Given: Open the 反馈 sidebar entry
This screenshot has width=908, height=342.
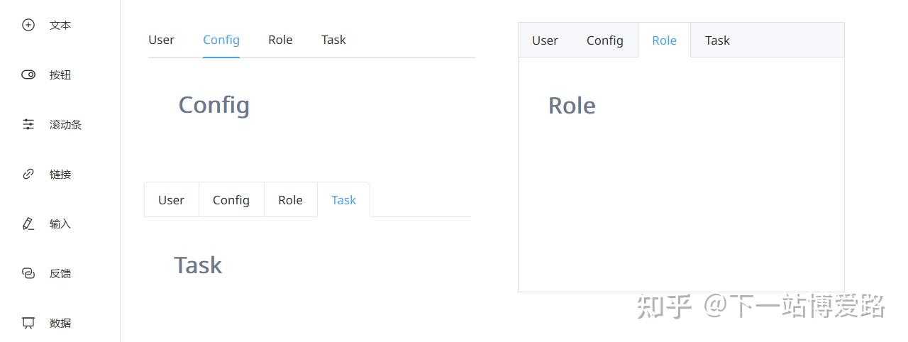Looking at the screenshot, I should pyautogui.click(x=60, y=273).
